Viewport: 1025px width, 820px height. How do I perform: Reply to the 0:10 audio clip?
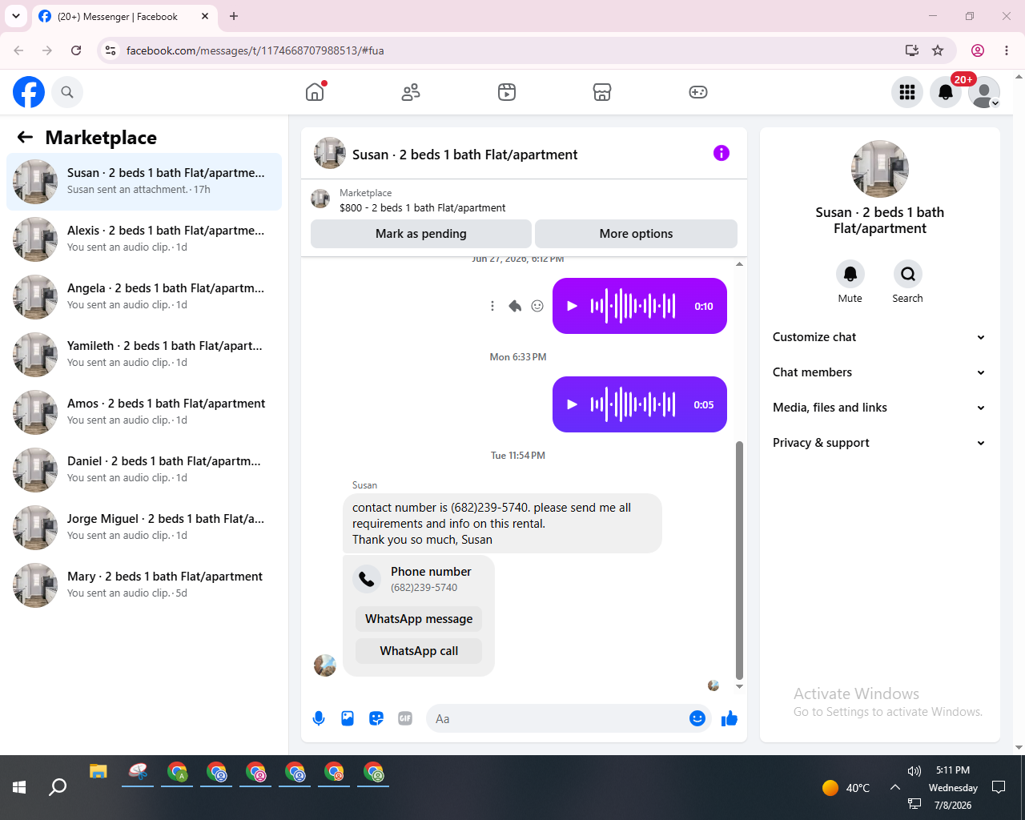coord(515,306)
